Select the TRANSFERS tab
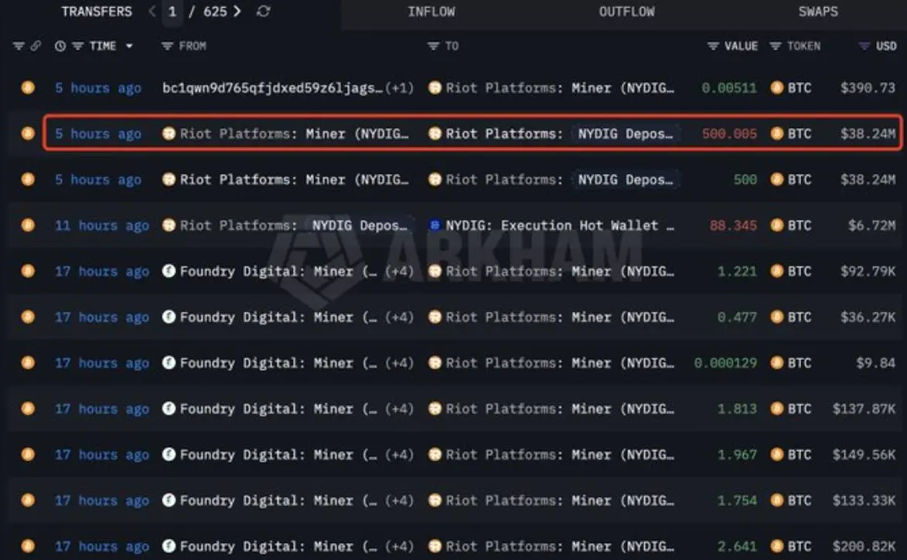Screen dimensions: 907x560 (x=97, y=12)
